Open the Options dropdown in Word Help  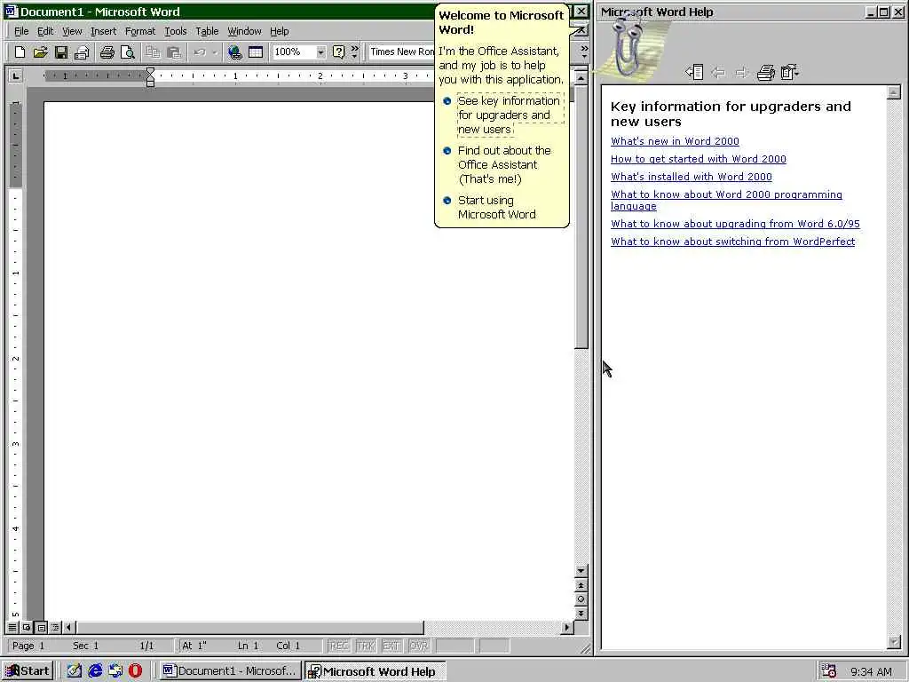click(789, 73)
